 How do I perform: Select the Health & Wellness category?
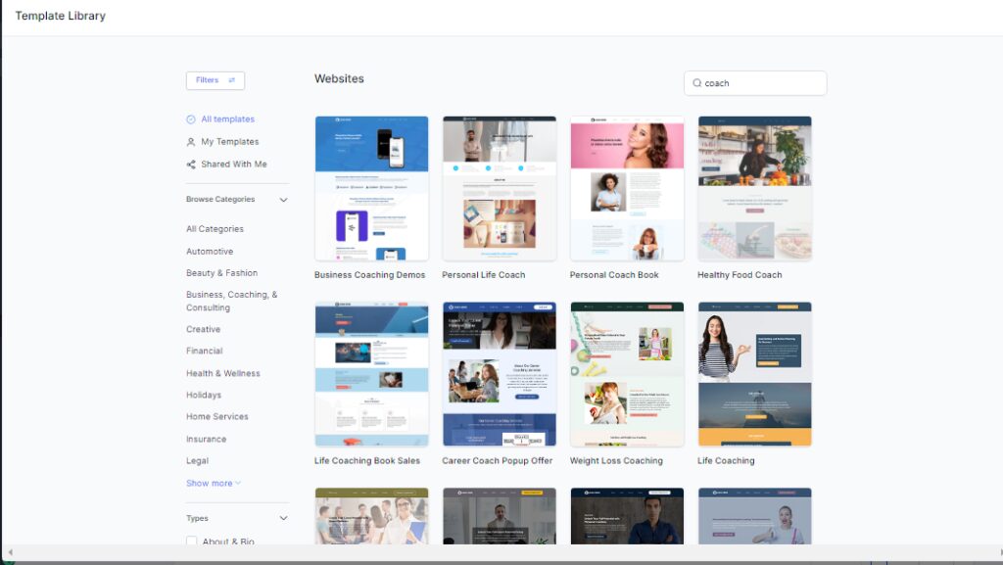(223, 373)
